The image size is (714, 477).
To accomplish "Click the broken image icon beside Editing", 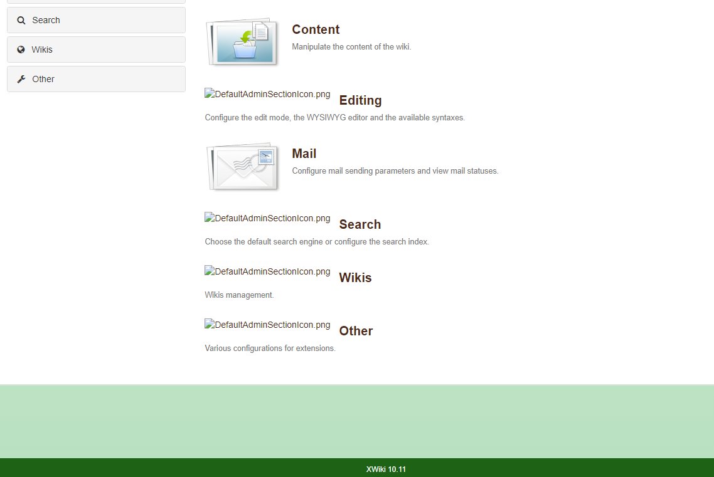I will point(267,95).
